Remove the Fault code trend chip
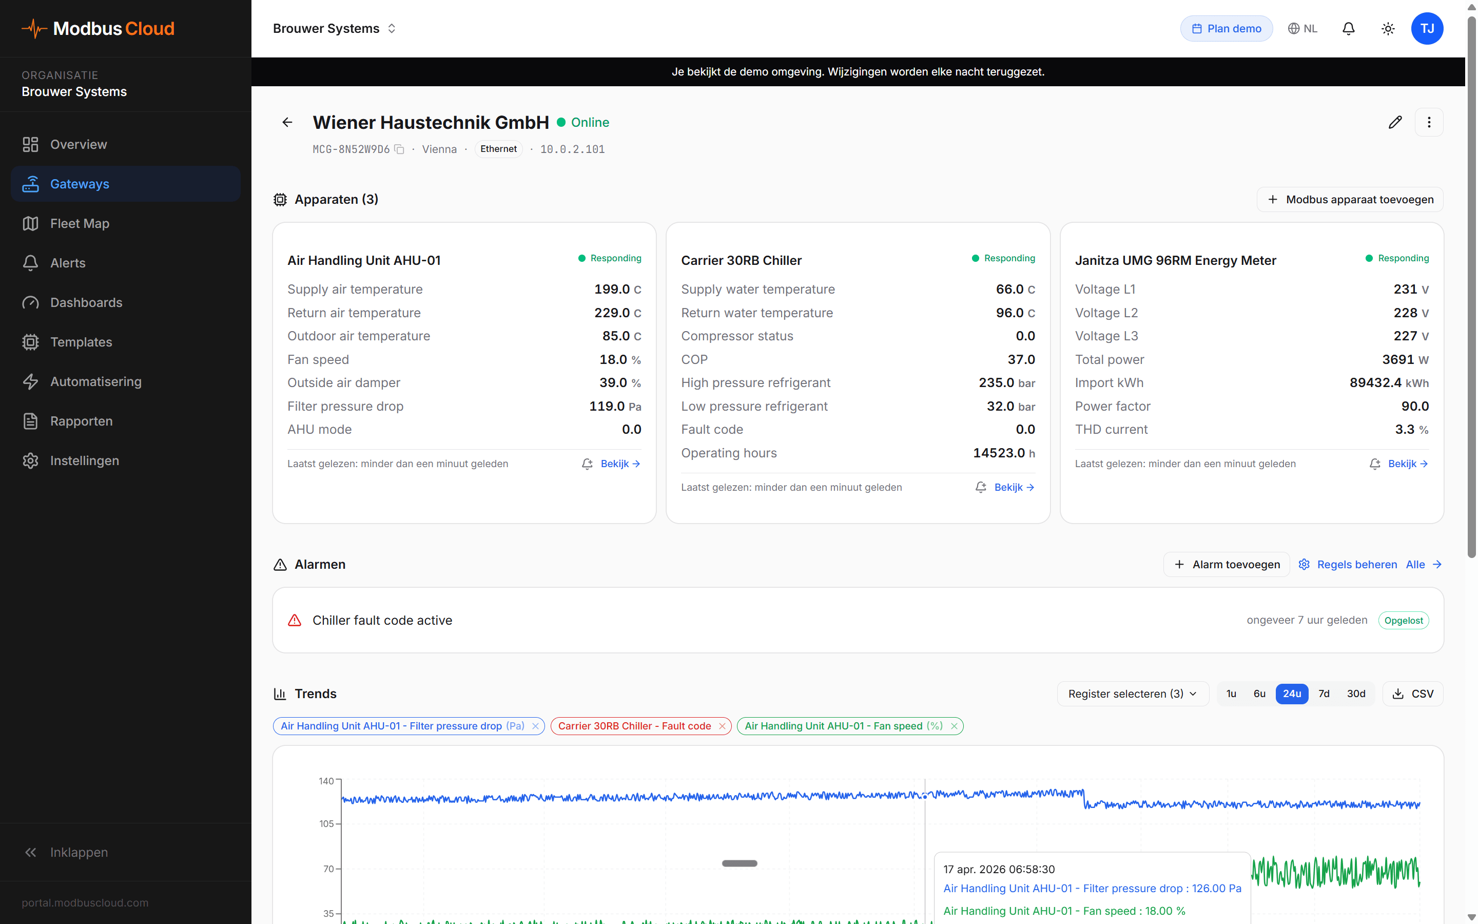Viewport: 1478px width, 924px height. pos(722,726)
